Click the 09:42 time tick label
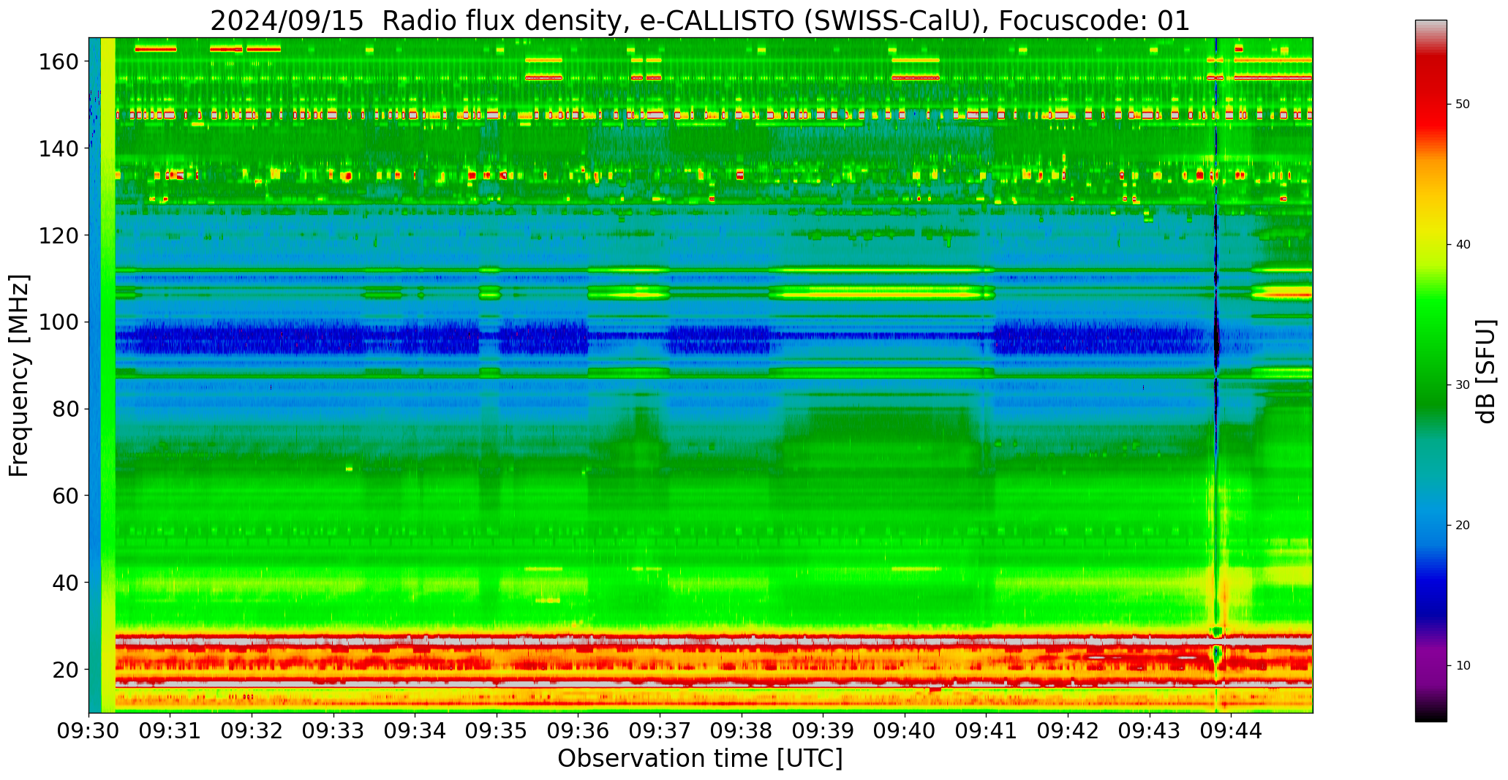This screenshot has width=1508, height=780. pyautogui.click(x=1068, y=730)
